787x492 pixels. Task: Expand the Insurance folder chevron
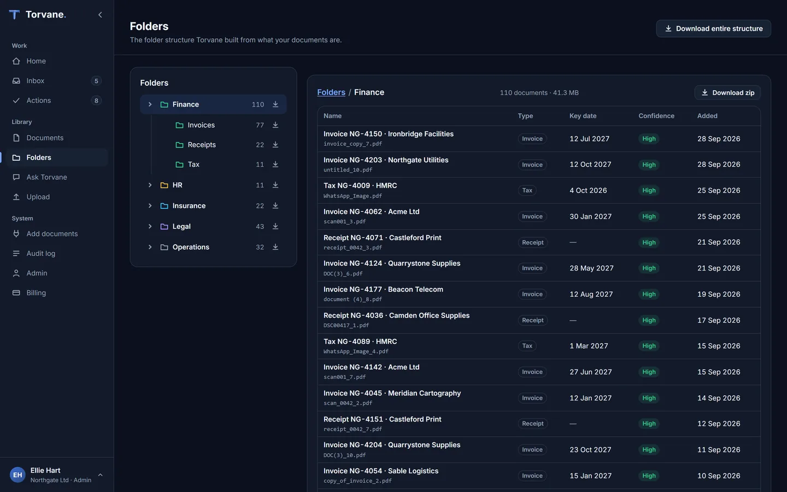[150, 206]
